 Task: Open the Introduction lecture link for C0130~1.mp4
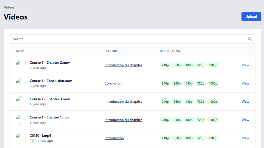point(114,138)
